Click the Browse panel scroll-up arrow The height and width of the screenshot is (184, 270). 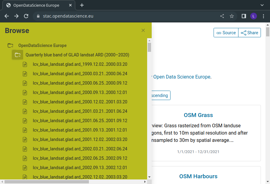coord(149,41)
